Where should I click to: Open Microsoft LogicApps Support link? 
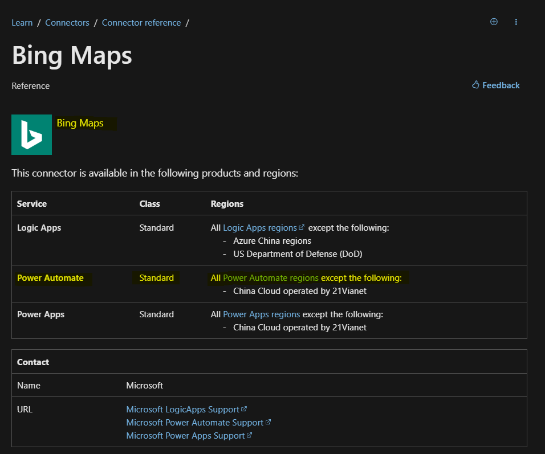click(183, 410)
